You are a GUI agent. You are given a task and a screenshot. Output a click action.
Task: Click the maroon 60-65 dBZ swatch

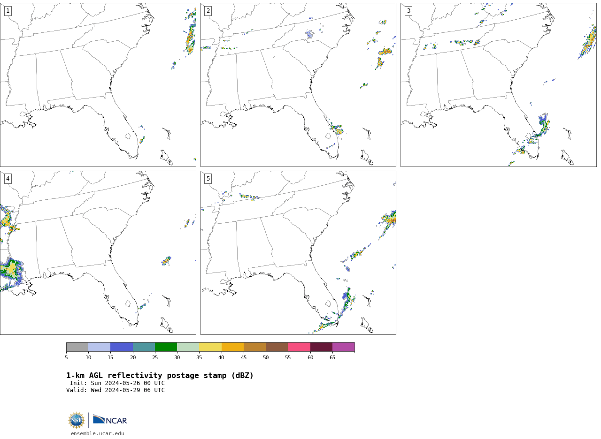(x=321, y=347)
